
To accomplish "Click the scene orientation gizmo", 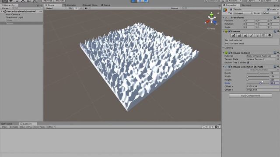I will 211,19.
